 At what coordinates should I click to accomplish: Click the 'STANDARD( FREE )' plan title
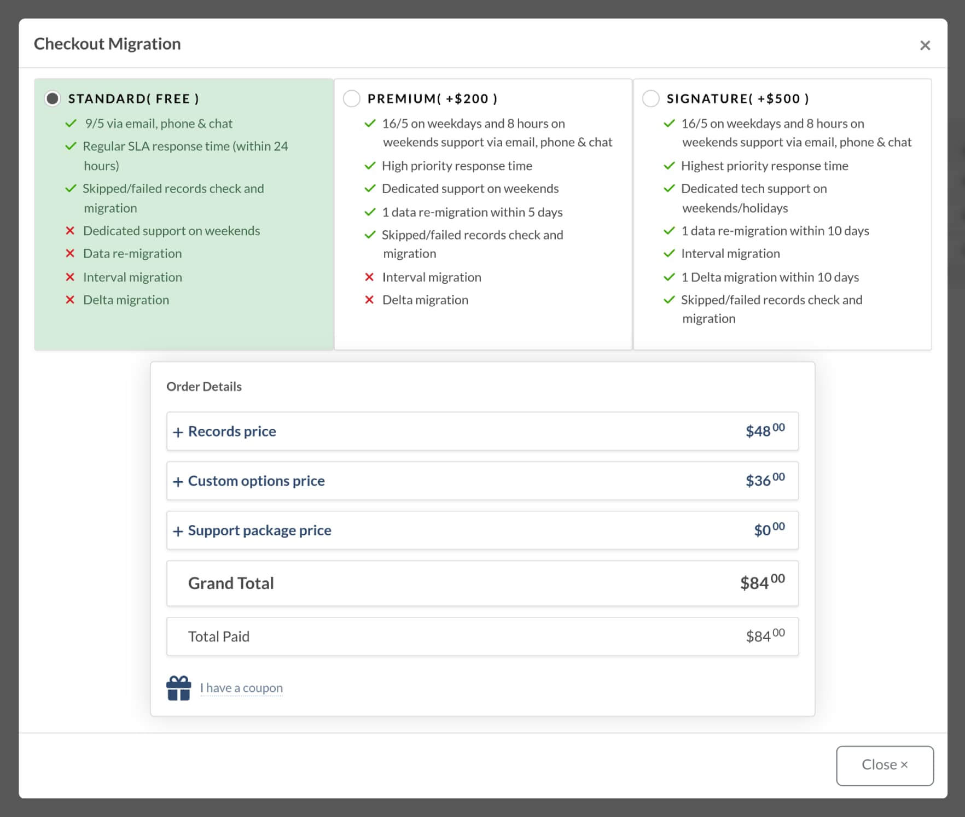pos(133,99)
